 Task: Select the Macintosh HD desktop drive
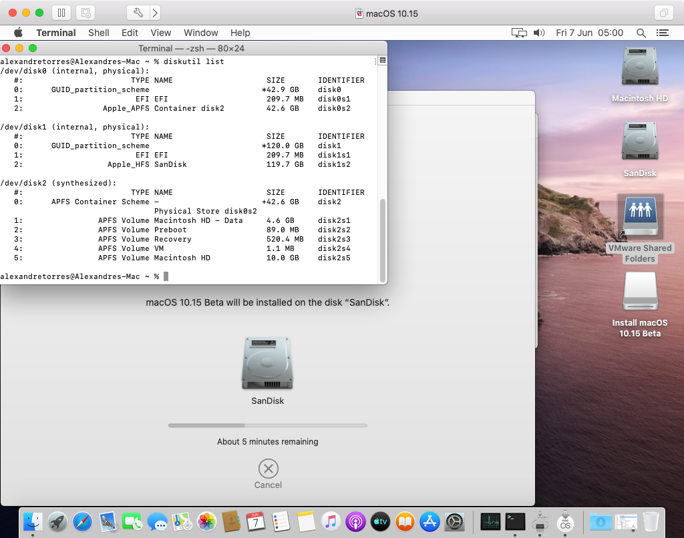point(640,68)
